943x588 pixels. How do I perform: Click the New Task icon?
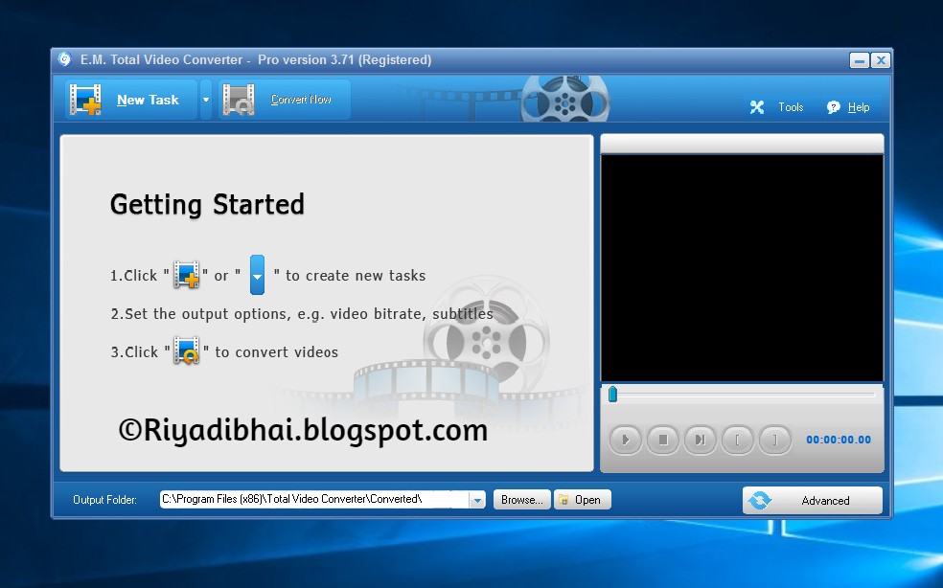pyautogui.click(x=84, y=100)
